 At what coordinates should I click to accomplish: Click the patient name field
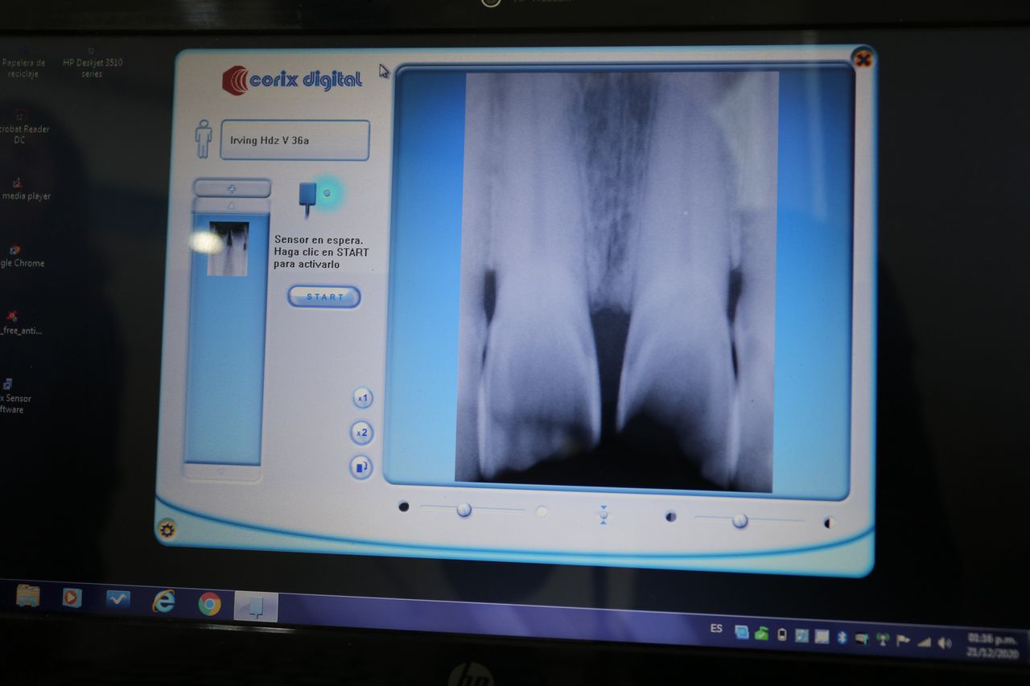(295, 141)
